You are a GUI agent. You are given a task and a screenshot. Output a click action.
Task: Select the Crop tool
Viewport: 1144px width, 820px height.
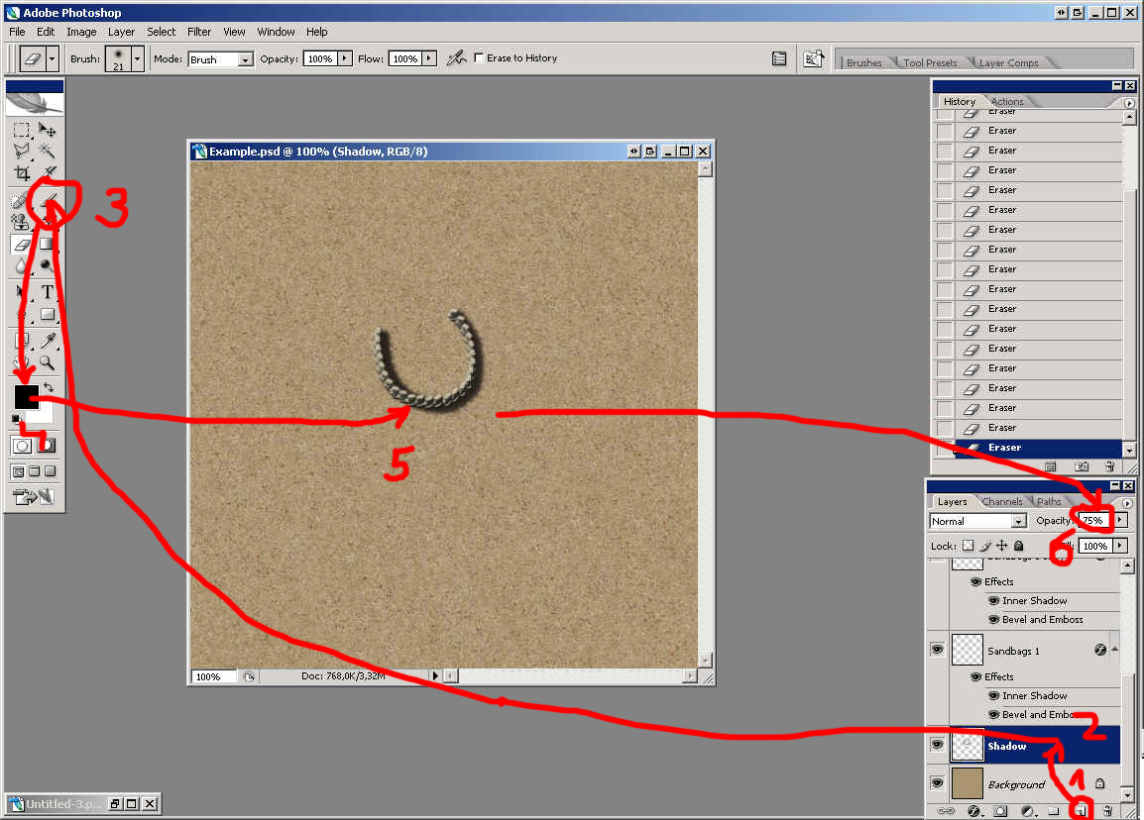[22, 173]
